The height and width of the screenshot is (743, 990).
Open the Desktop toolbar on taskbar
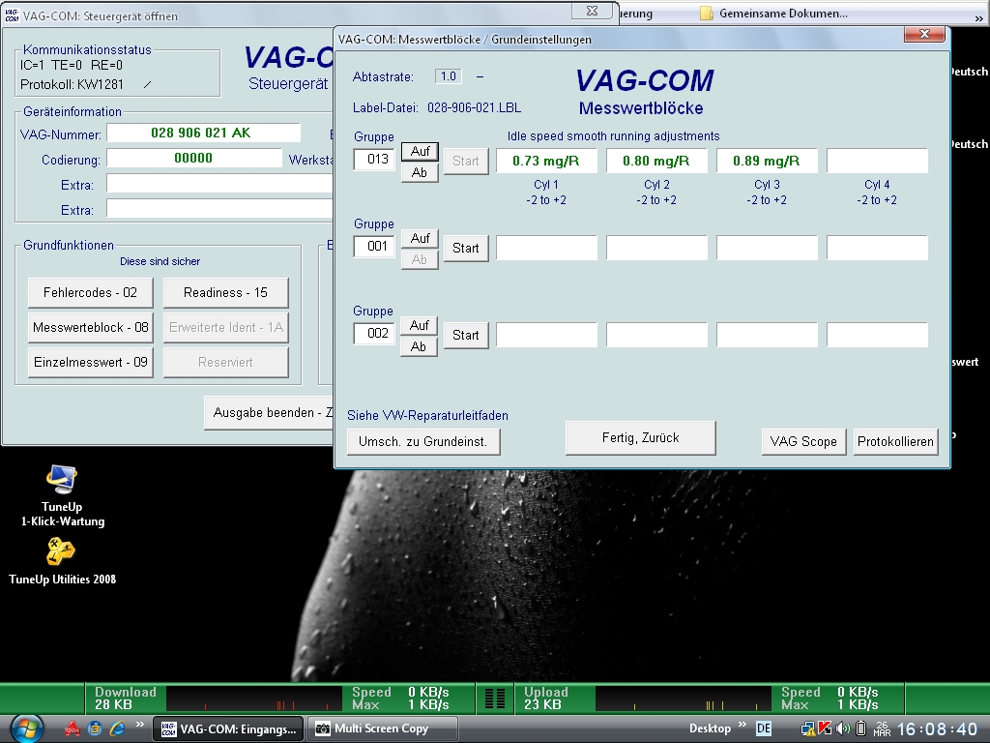710,728
